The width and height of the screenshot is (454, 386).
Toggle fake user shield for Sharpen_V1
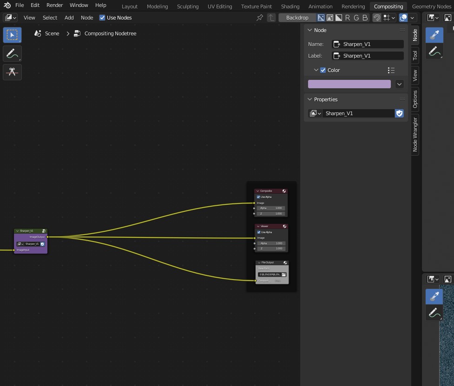coord(399,113)
